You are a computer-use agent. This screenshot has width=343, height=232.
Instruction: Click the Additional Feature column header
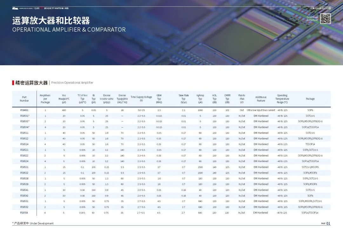261,99
